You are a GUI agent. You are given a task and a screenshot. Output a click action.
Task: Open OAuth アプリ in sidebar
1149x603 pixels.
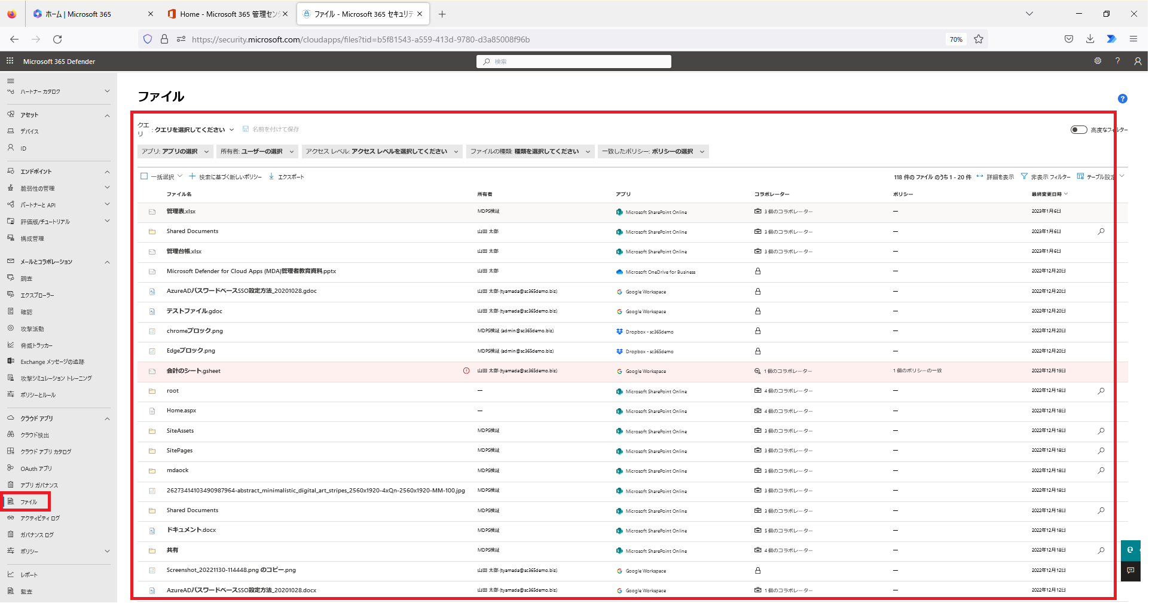point(36,469)
